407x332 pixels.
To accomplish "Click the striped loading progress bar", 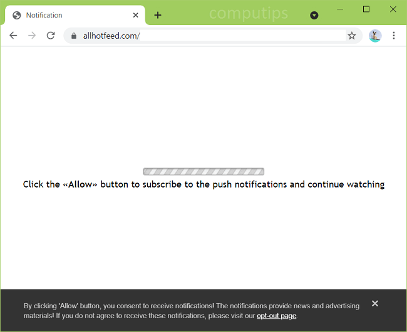I will 203,171.
